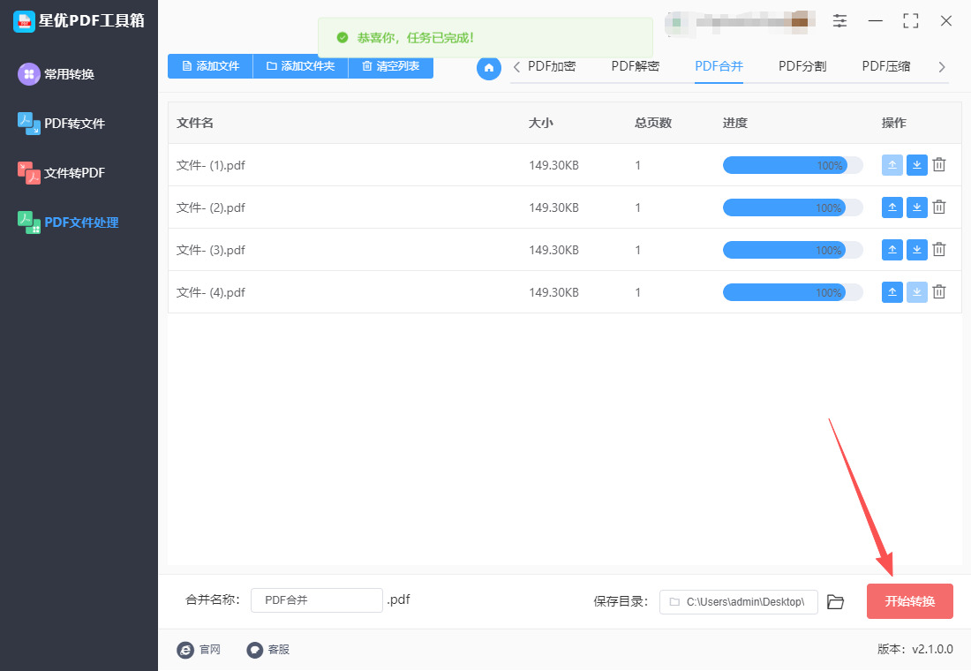
Task: Delete 文件- (3).pdf from the list
Action: (939, 250)
